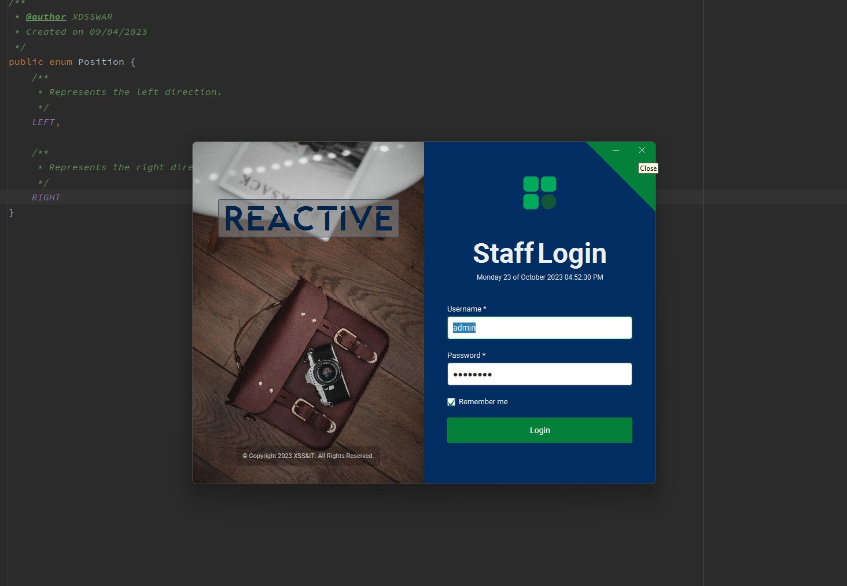Click the Staff Login heading
The height and width of the screenshot is (586, 847).
pos(540,253)
